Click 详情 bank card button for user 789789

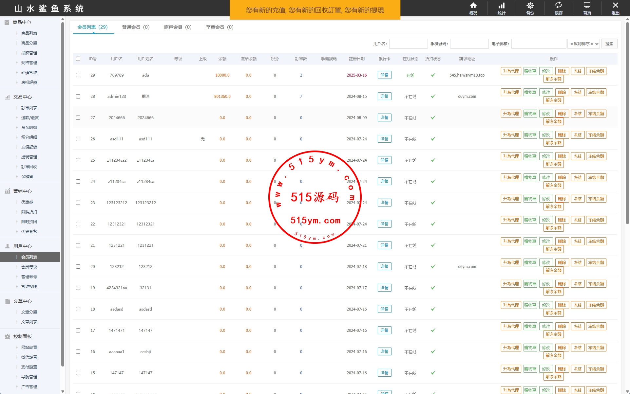tap(384, 75)
